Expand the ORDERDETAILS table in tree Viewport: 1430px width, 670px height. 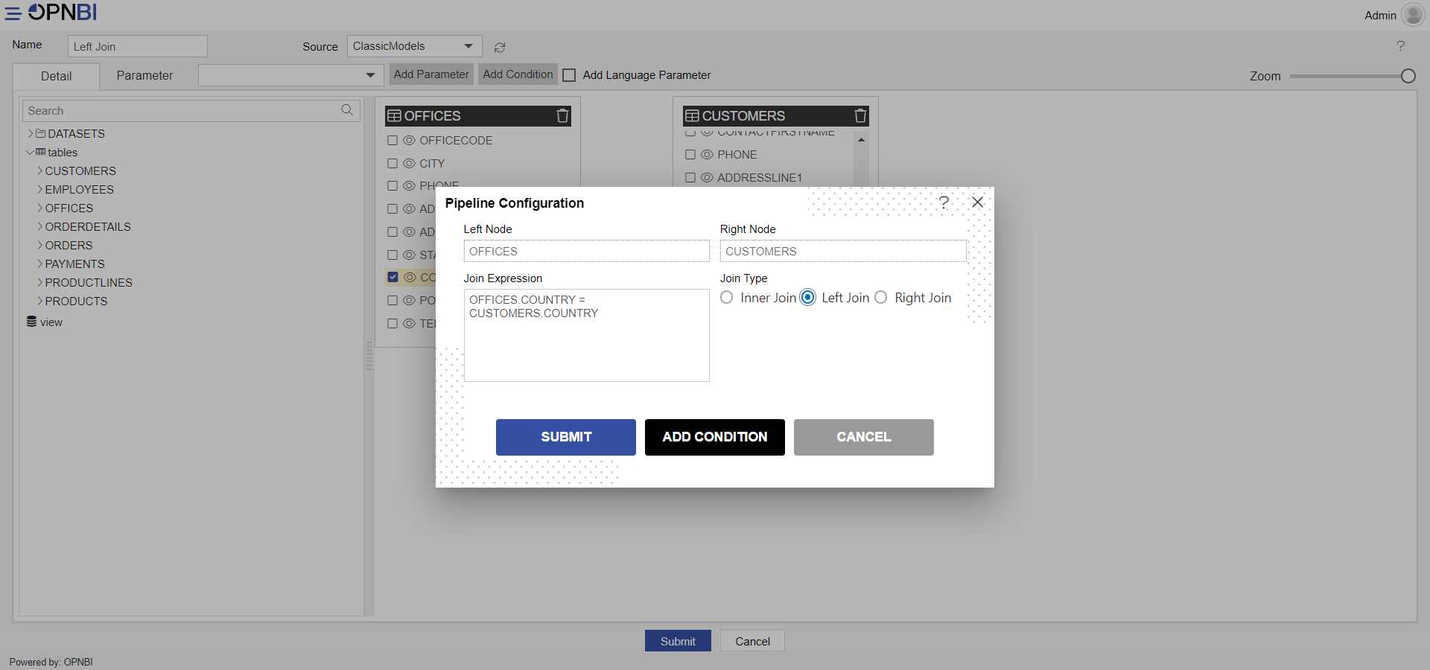click(40, 227)
